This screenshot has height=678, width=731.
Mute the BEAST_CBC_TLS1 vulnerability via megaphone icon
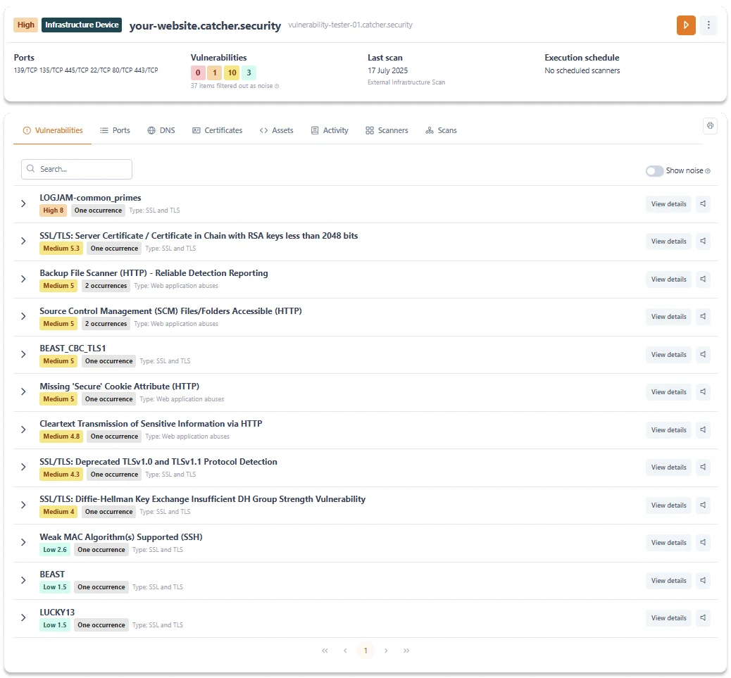703,355
